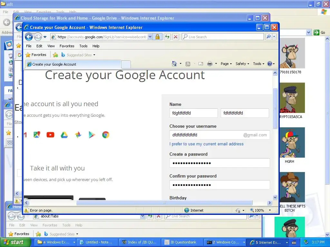Click the page vertical scrollbar up arrow
Screen dimensions: 330x247
click(x=275, y=73)
